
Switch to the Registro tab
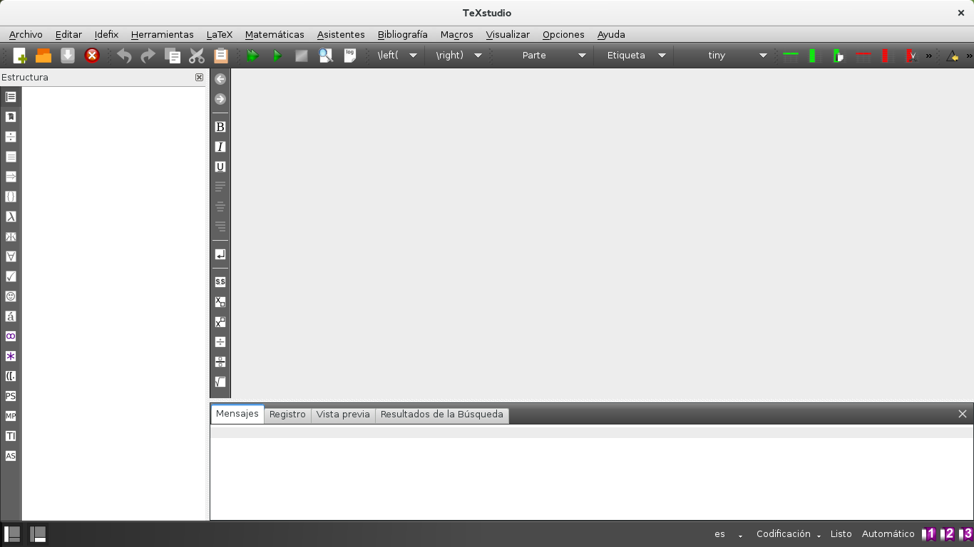pyautogui.click(x=287, y=415)
